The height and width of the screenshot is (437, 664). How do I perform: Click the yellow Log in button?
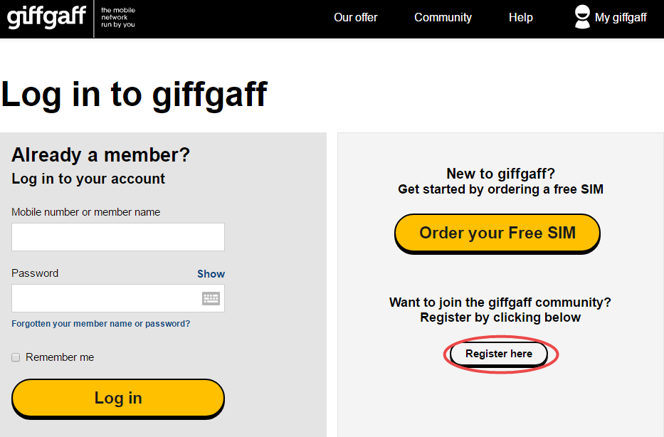[117, 399]
